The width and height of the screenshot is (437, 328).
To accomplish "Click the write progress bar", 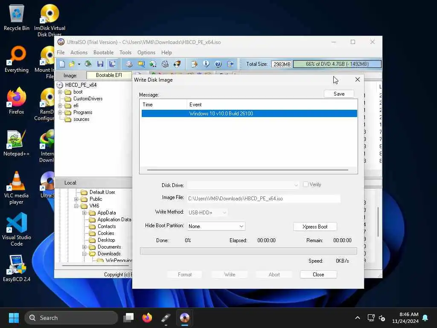I will coord(248,251).
